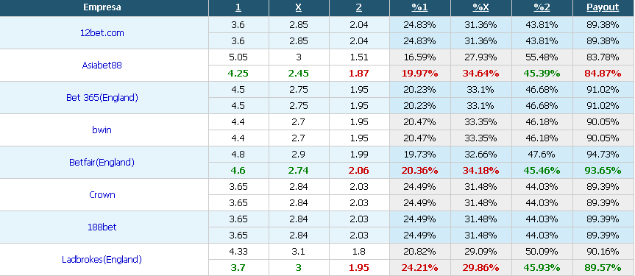Click the Empresa column header
The width and height of the screenshot is (635, 276).
pos(102,7)
